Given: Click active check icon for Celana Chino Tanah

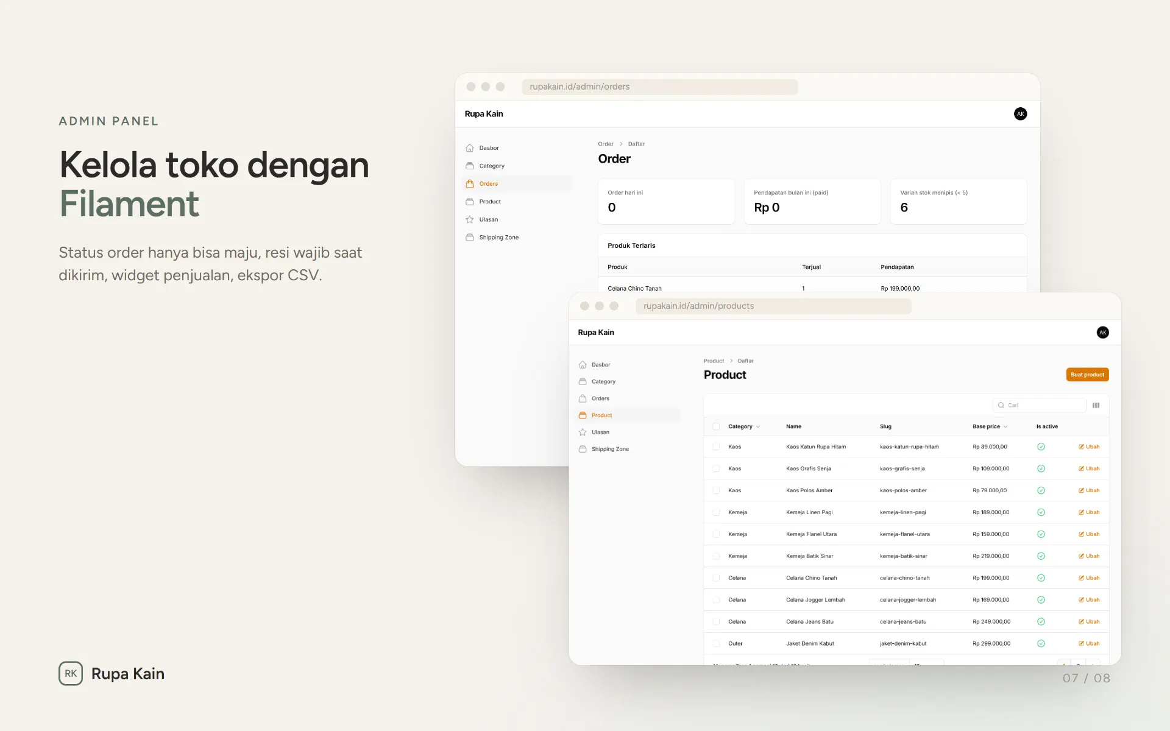Looking at the screenshot, I should [1041, 578].
